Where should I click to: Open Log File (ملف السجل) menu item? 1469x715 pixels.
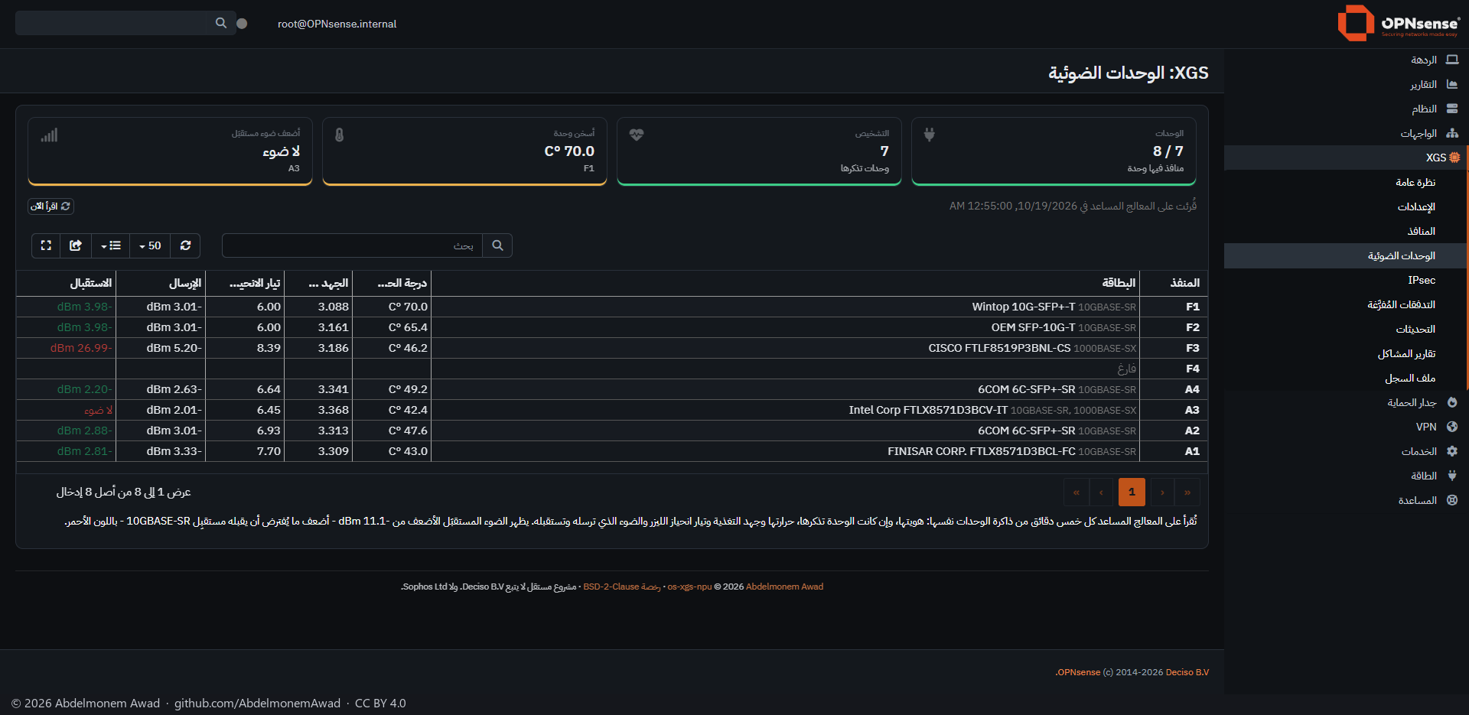tap(1347, 378)
